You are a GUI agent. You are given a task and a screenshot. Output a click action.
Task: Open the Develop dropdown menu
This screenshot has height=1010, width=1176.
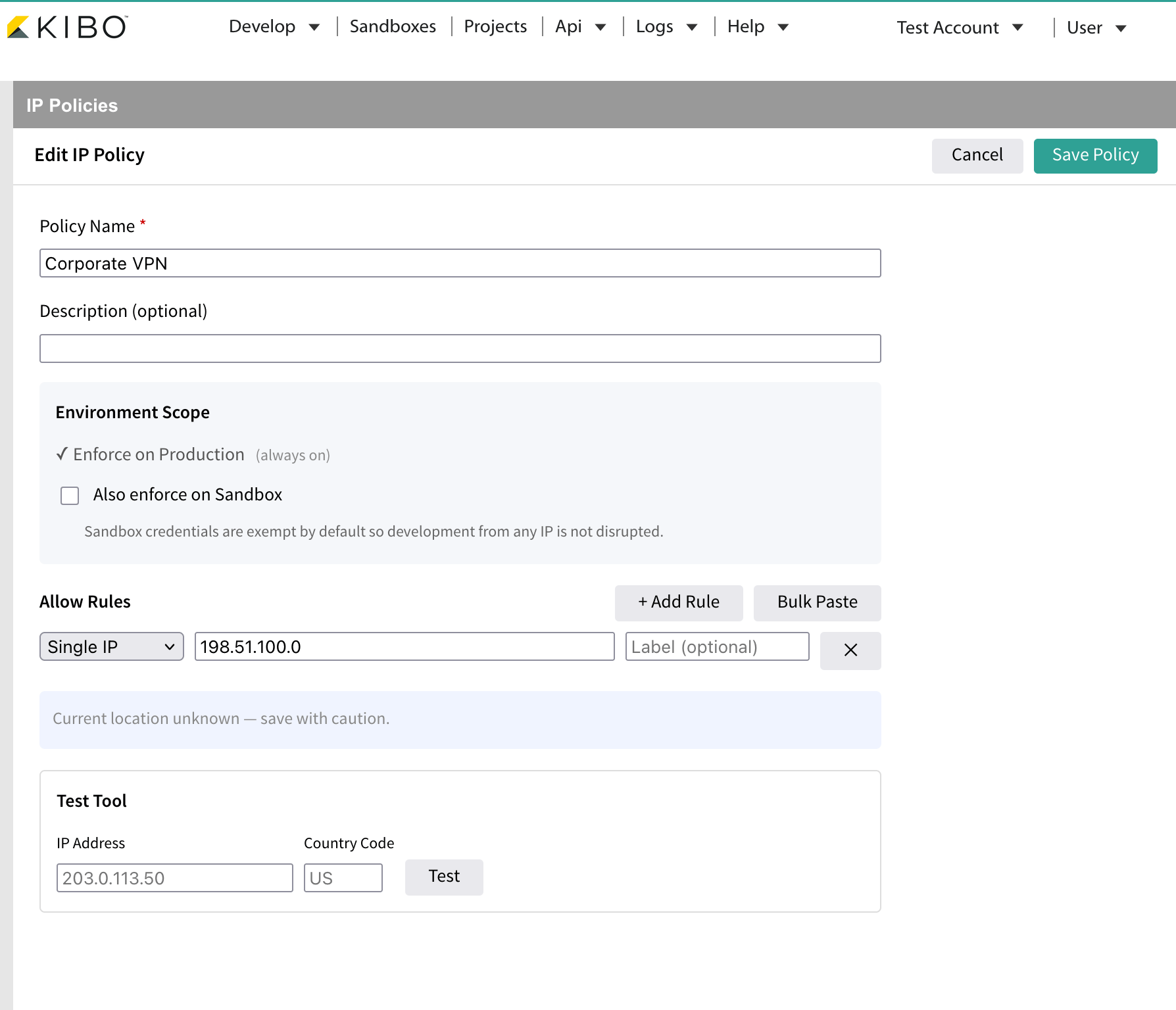click(x=274, y=27)
